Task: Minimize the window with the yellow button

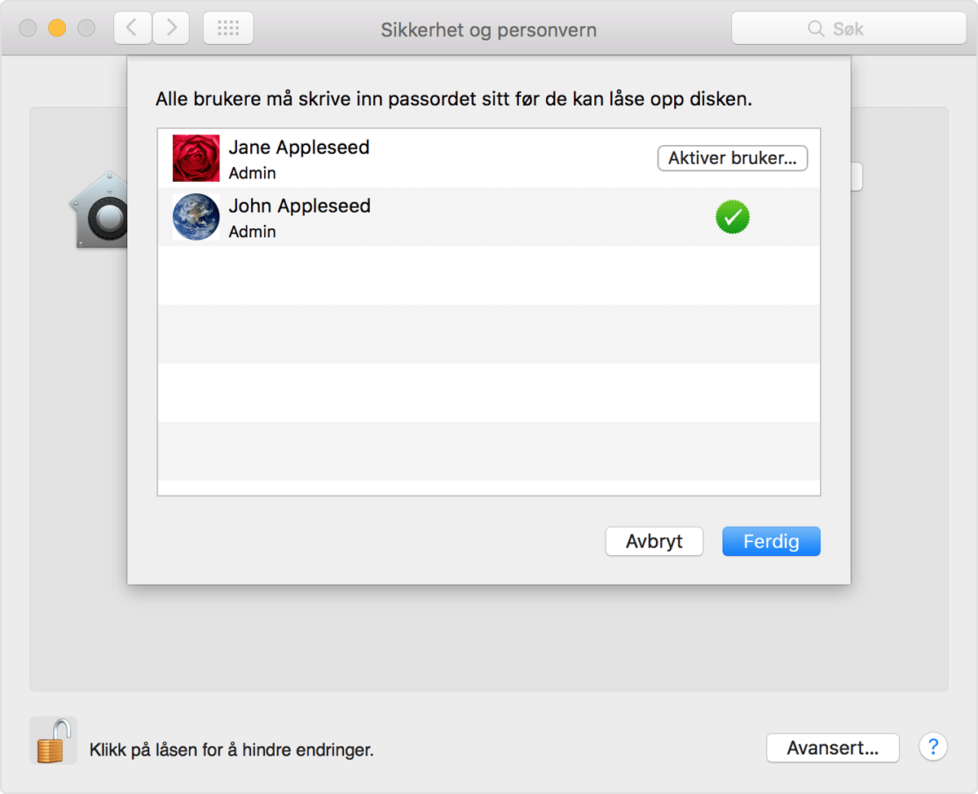Action: click(57, 29)
